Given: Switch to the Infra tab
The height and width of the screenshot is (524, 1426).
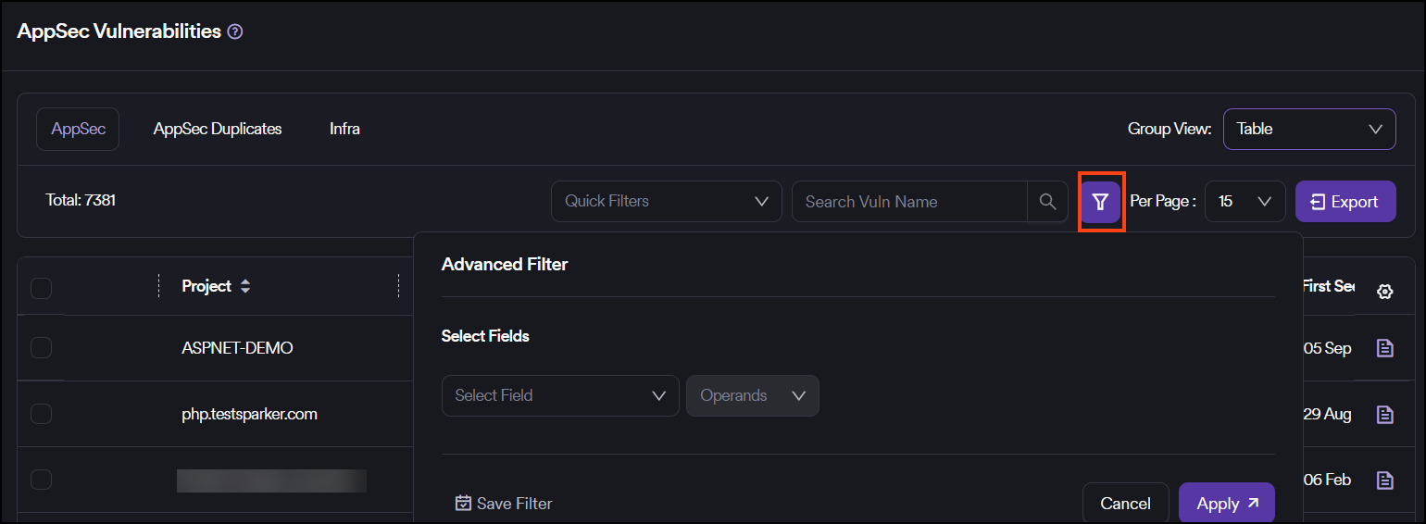Looking at the screenshot, I should tap(344, 129).
